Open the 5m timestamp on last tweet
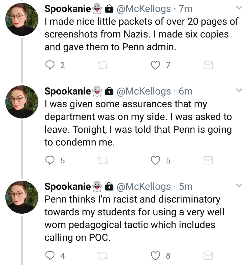This screenshot has height=265, width=248. (x=186, y=186)
